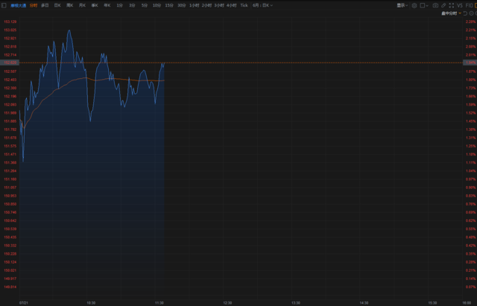Toggle fullscreen chart icon
Screen dimensions: 477x306
pyautogui.click(x=452, y=5)
